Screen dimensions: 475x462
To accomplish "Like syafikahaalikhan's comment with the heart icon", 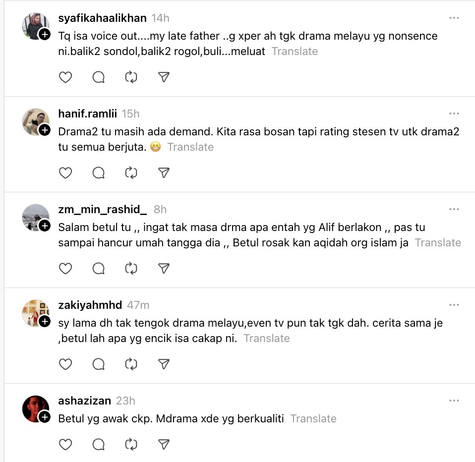I will pyautogui.click(x=65, y=77).
